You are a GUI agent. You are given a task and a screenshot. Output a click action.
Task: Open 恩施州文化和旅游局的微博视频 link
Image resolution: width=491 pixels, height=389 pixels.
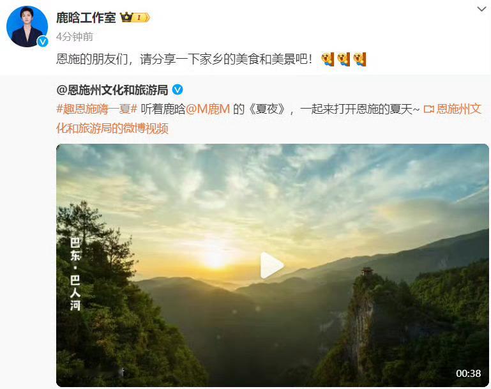click(x=269, y=119)
